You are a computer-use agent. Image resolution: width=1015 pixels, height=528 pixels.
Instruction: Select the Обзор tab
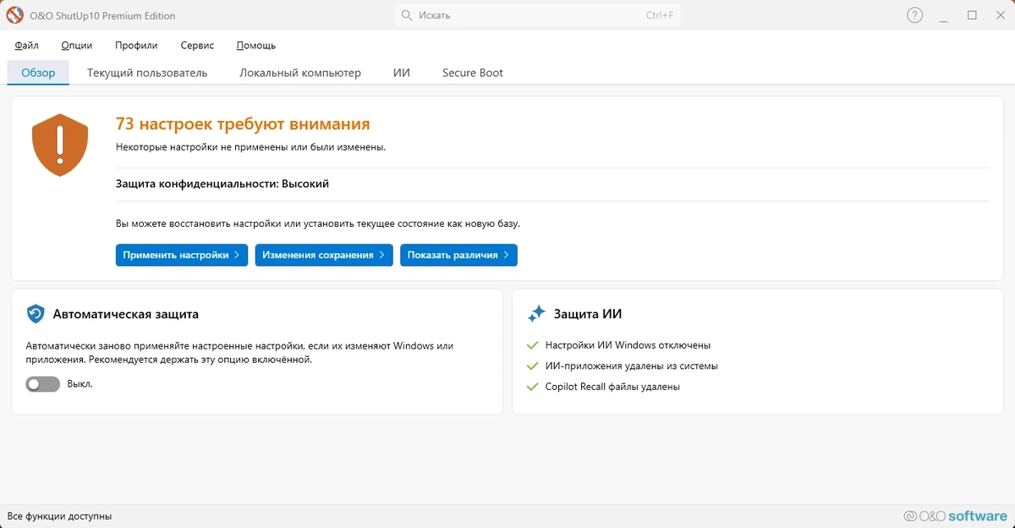(38, 73)
